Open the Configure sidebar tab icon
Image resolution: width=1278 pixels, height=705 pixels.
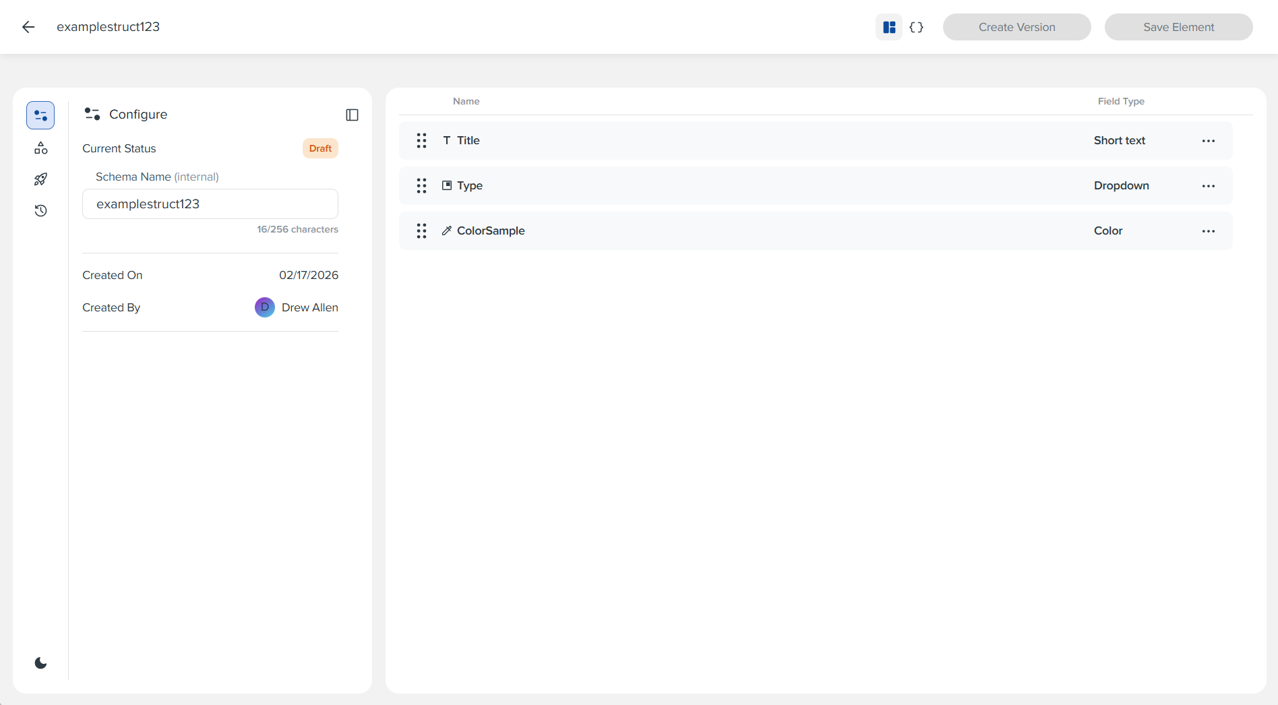(40, 115)
